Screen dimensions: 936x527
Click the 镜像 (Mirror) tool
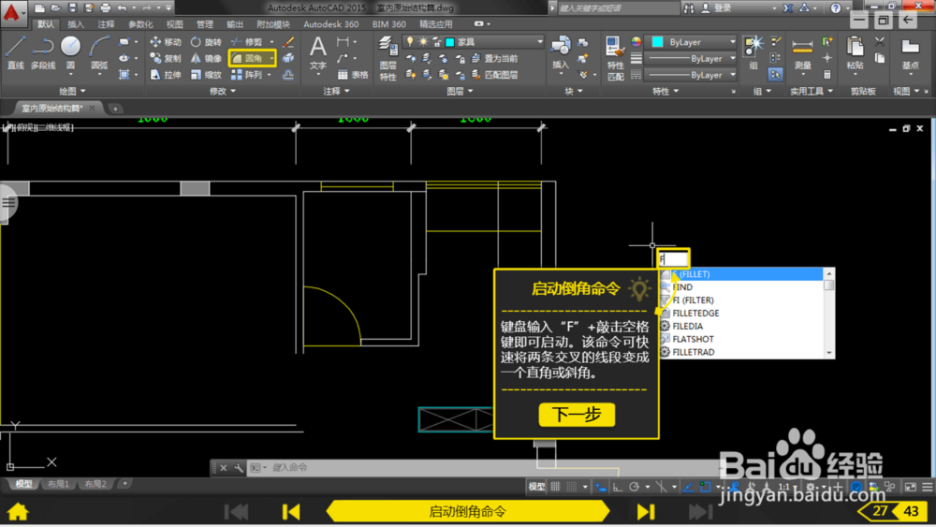pos(206,58)
